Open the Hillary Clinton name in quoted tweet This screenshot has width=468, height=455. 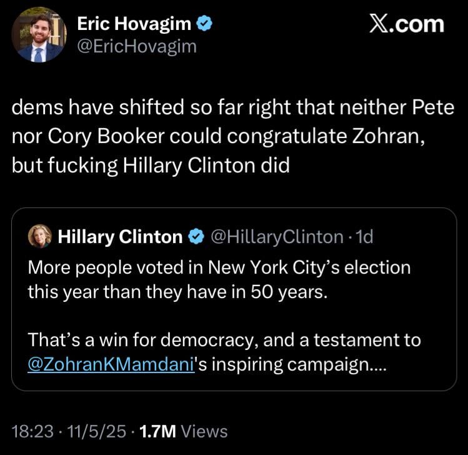[x=119, y=237]
